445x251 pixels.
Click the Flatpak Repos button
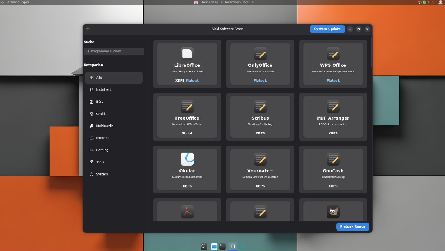click(x=352, y=226)
